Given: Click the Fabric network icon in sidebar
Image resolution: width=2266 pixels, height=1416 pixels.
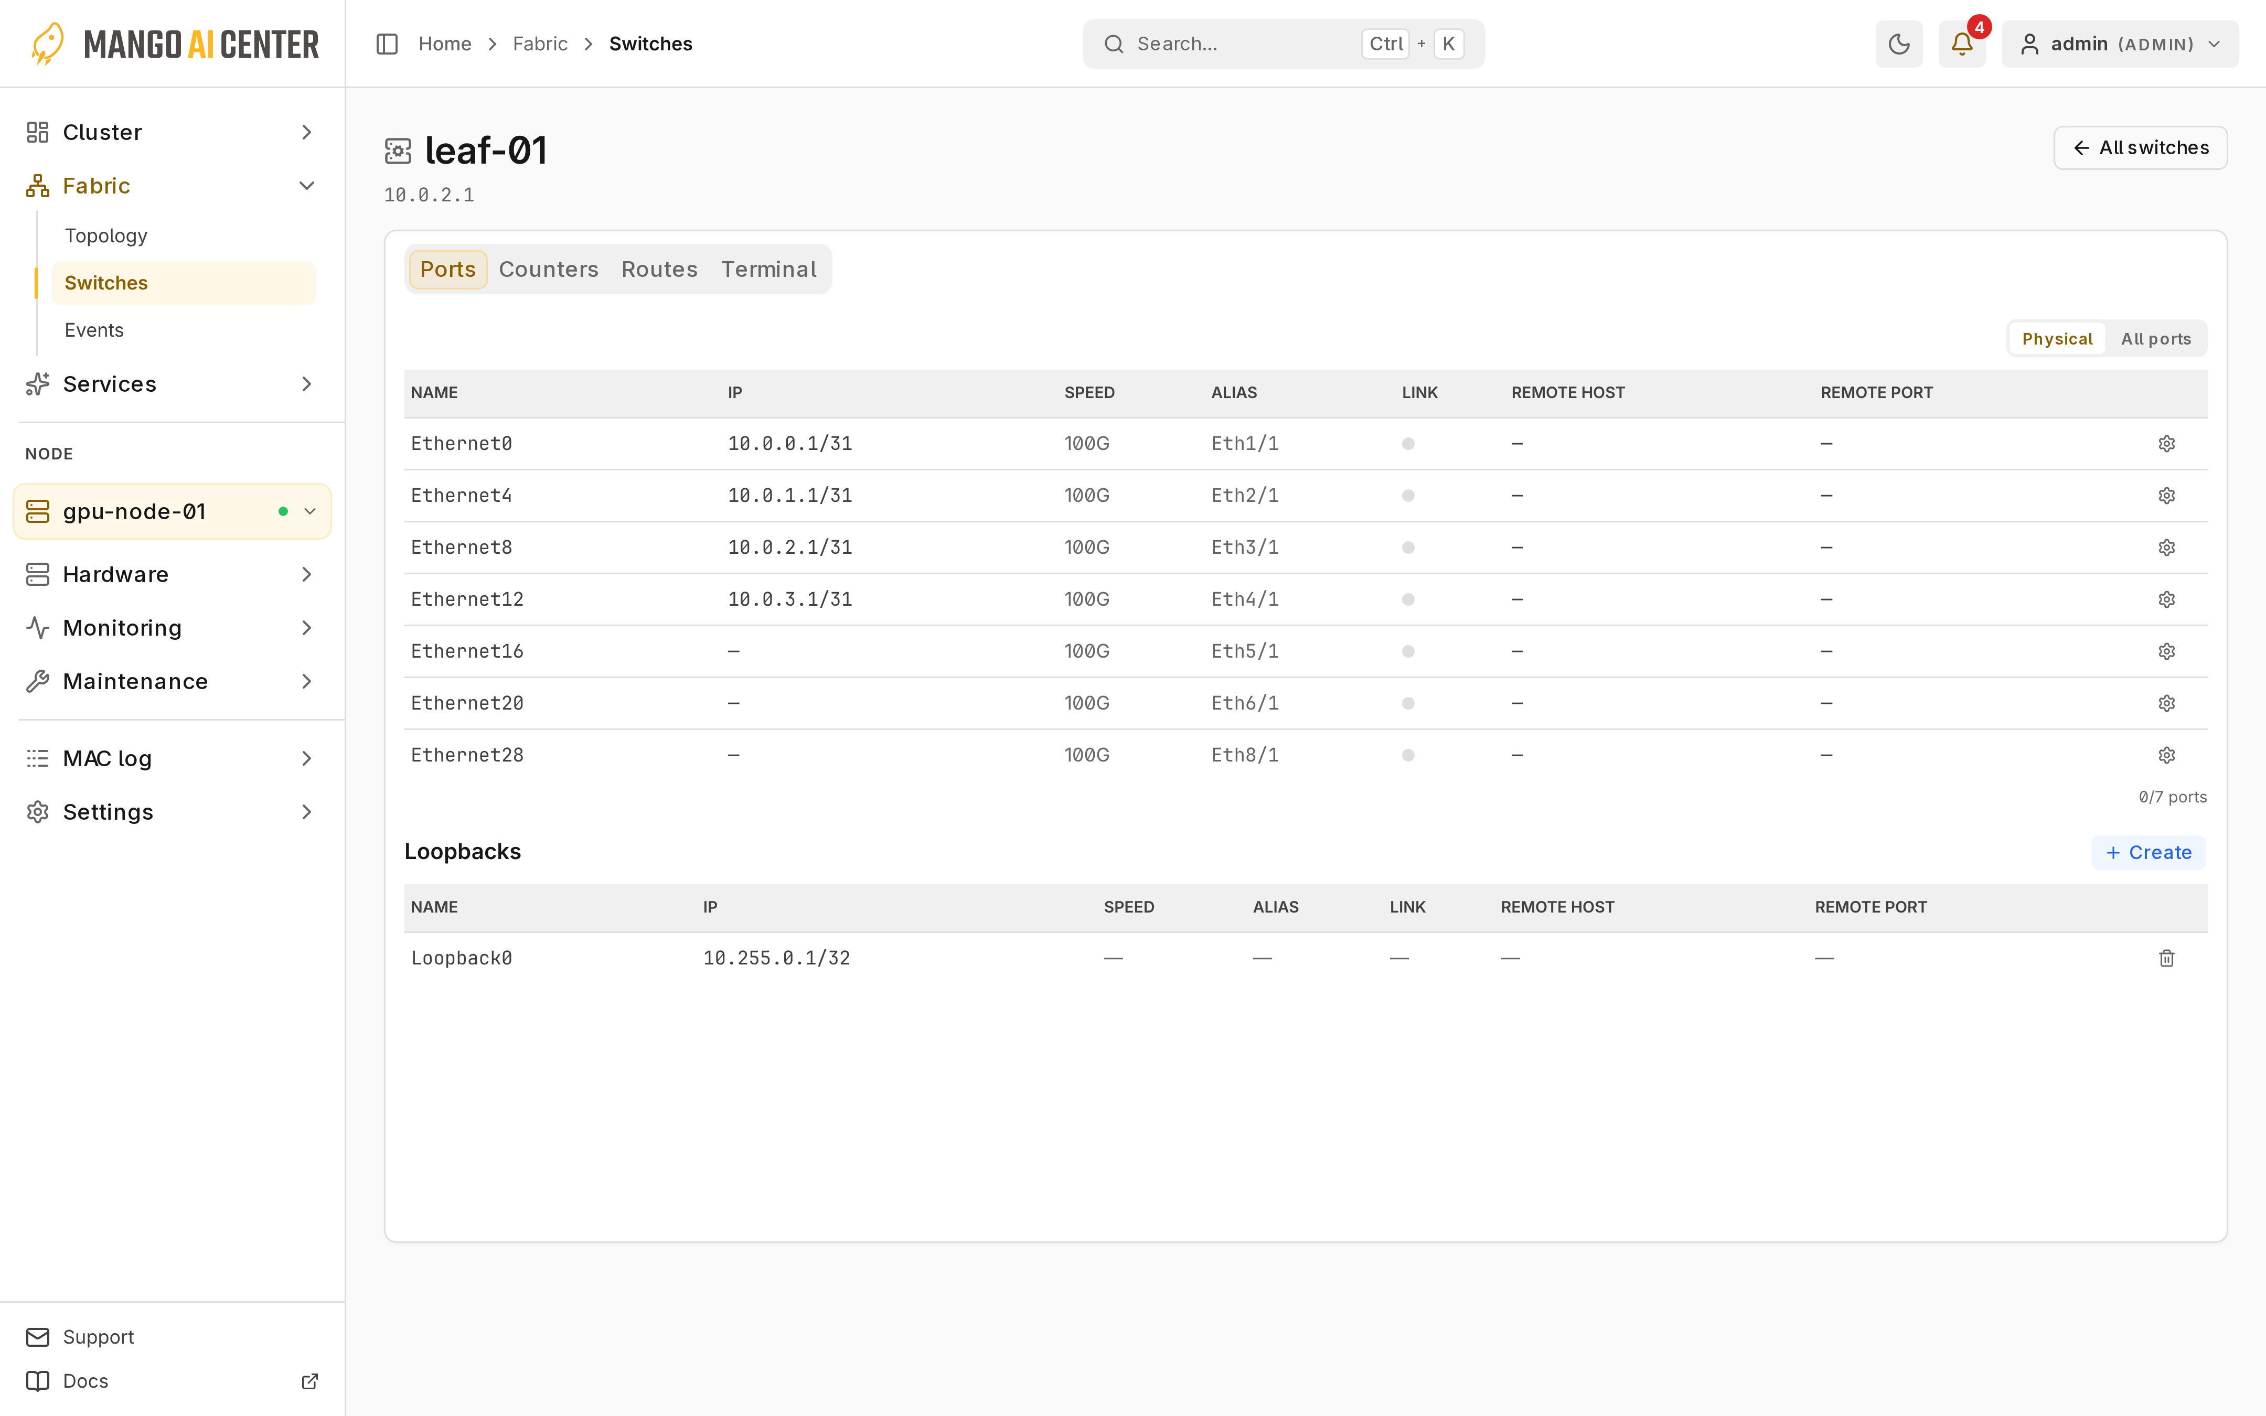Looking at the screenshot, I should coord(37,186).
